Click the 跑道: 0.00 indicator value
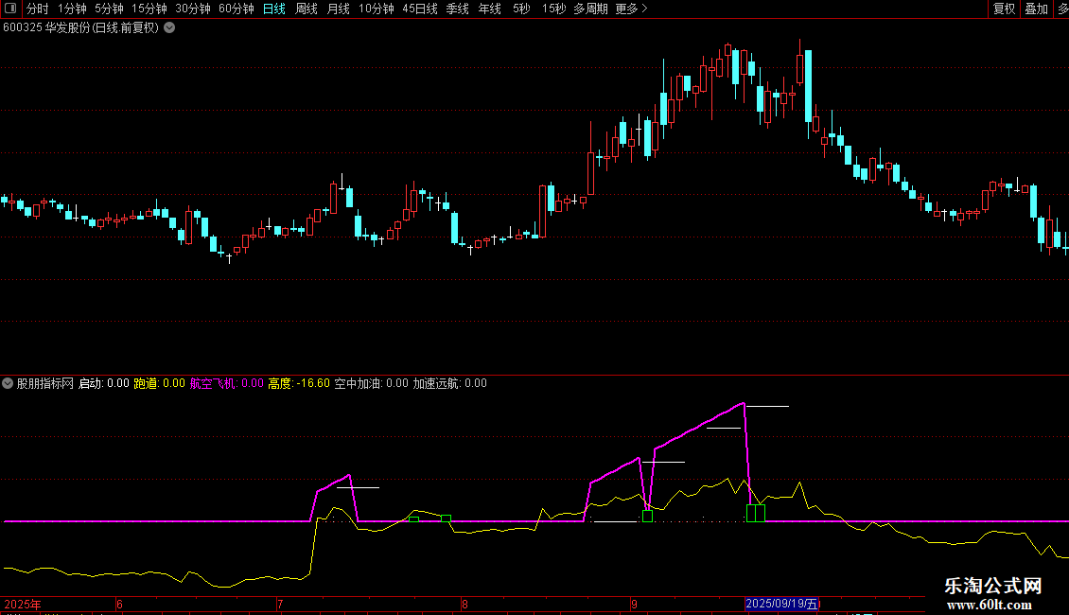The image size is (1069, 615). pos(160,383)
